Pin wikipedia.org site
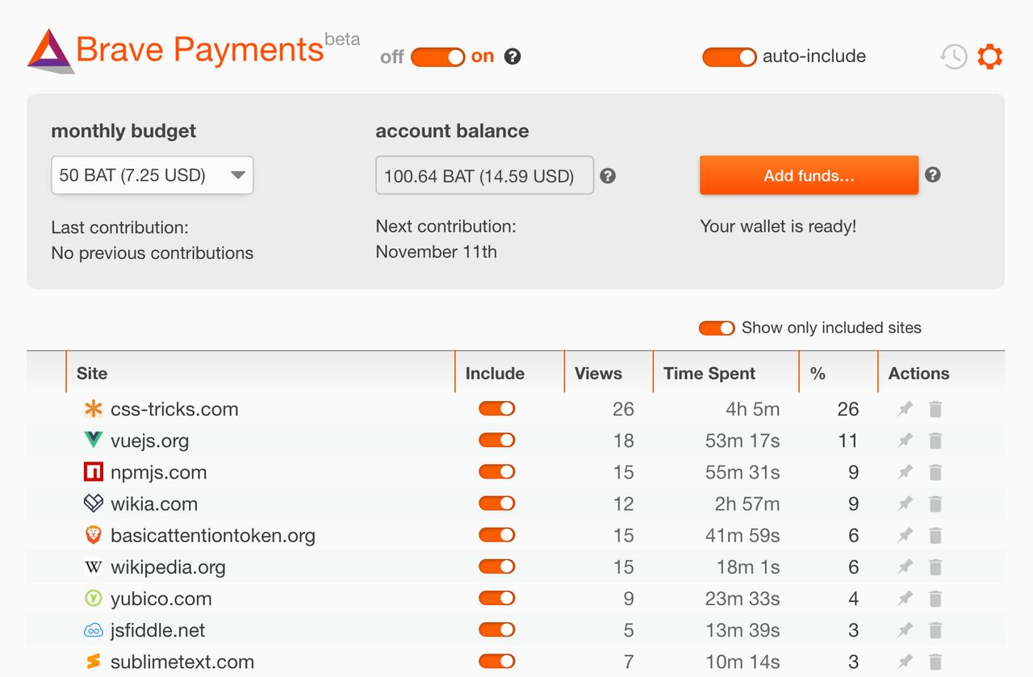 pyautogui.click(x=905, y=566)
